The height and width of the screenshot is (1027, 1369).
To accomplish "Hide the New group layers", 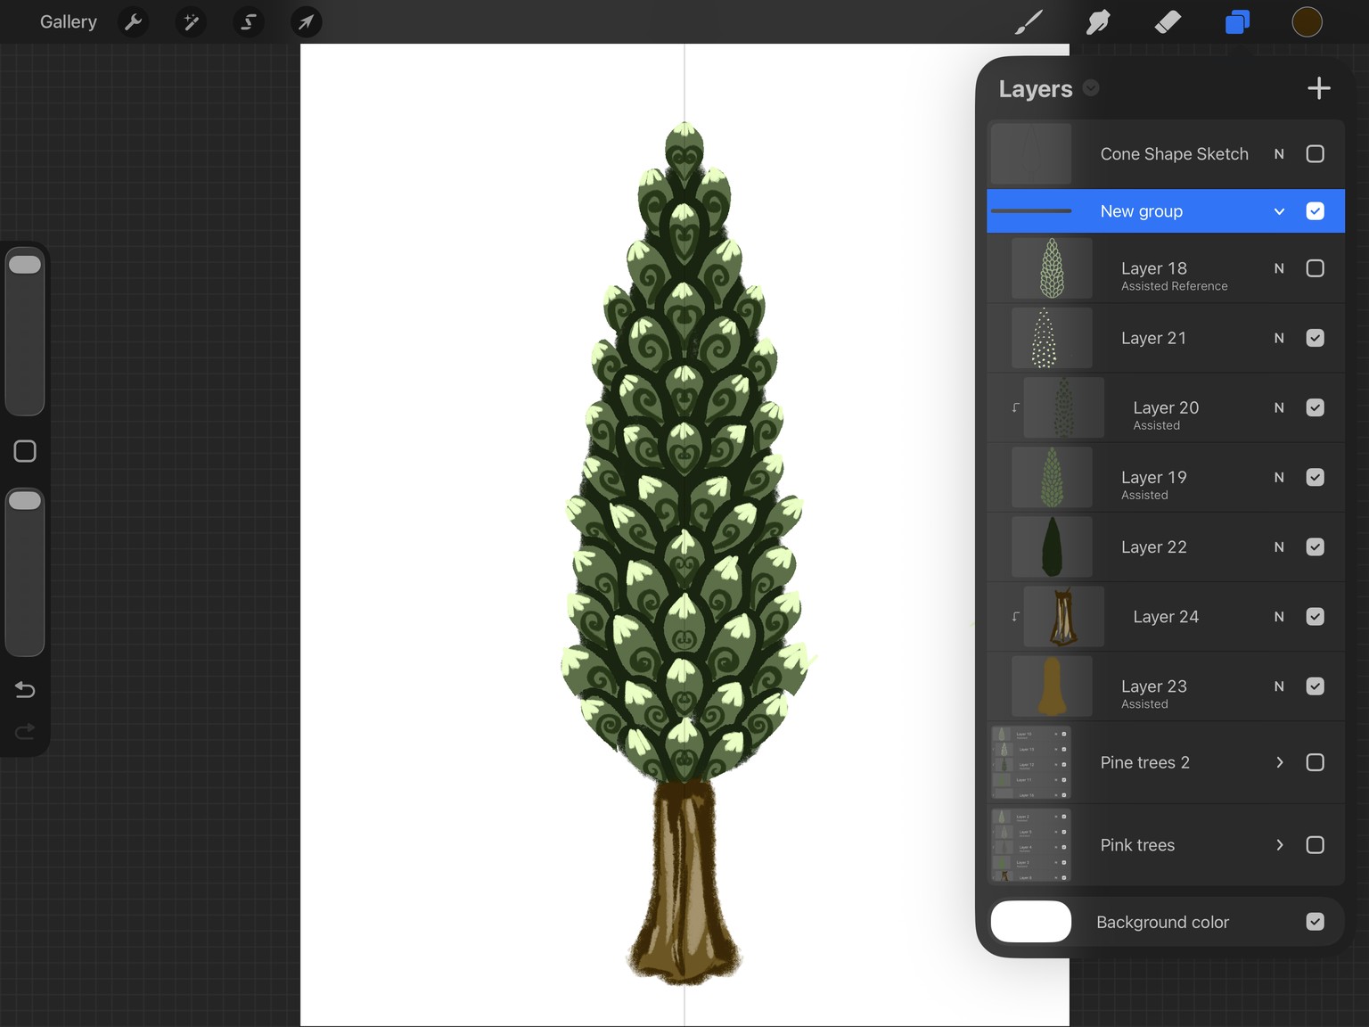I will (x=1315, y=211).
